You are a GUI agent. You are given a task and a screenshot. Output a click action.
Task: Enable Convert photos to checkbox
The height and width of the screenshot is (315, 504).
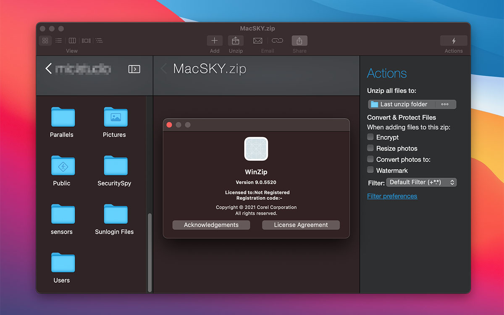click(370, 159)
